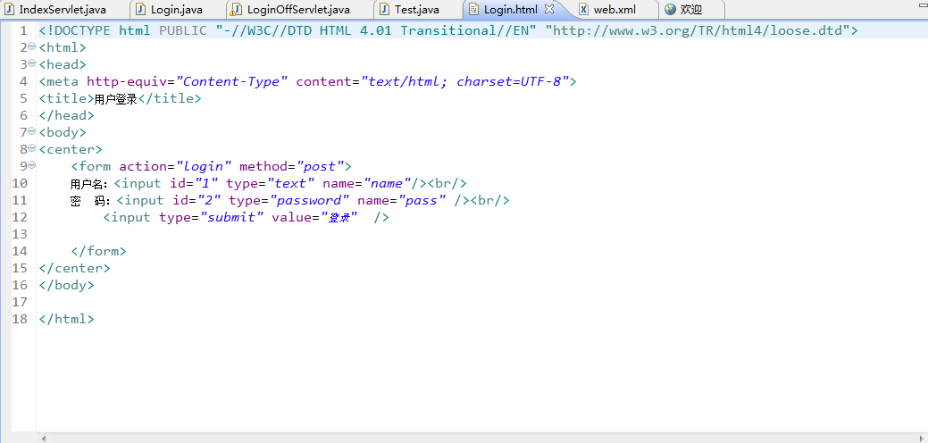Screen dimensions: 928x443
Task: Click the closing </html> tag on line 18
Action: 66,320
